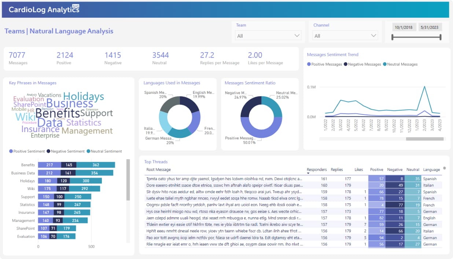This screenshot has width=453, height=259.
Task: Select the 7077 Messages card value
Action: tap(17, 55)
